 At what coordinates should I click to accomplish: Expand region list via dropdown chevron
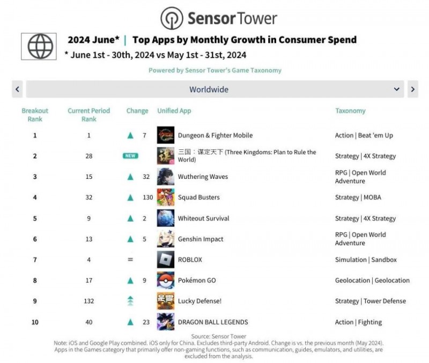pos(396,89)
